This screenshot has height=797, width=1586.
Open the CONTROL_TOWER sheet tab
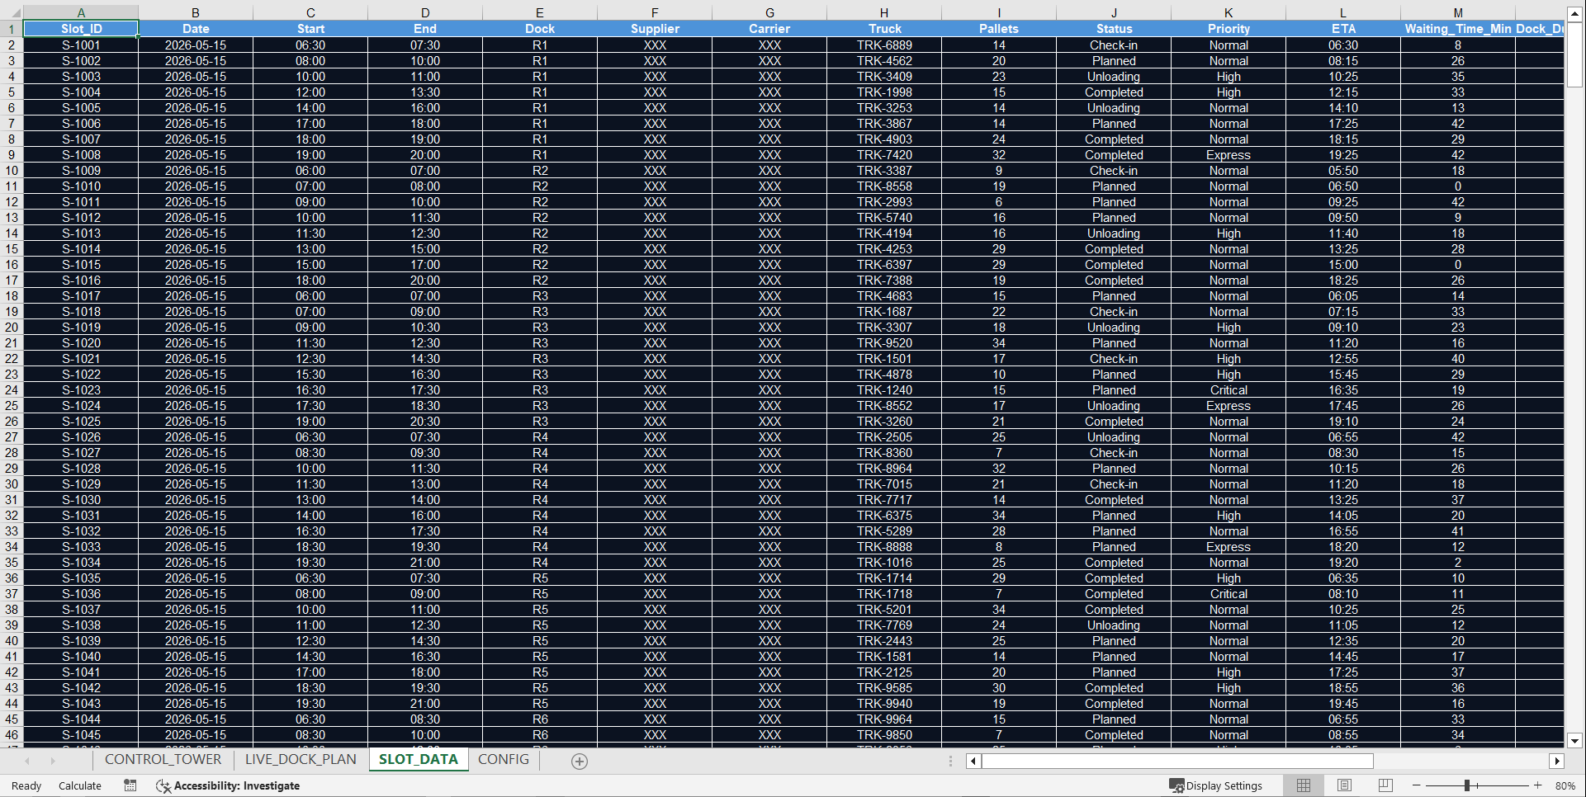[x=163, y=760]
